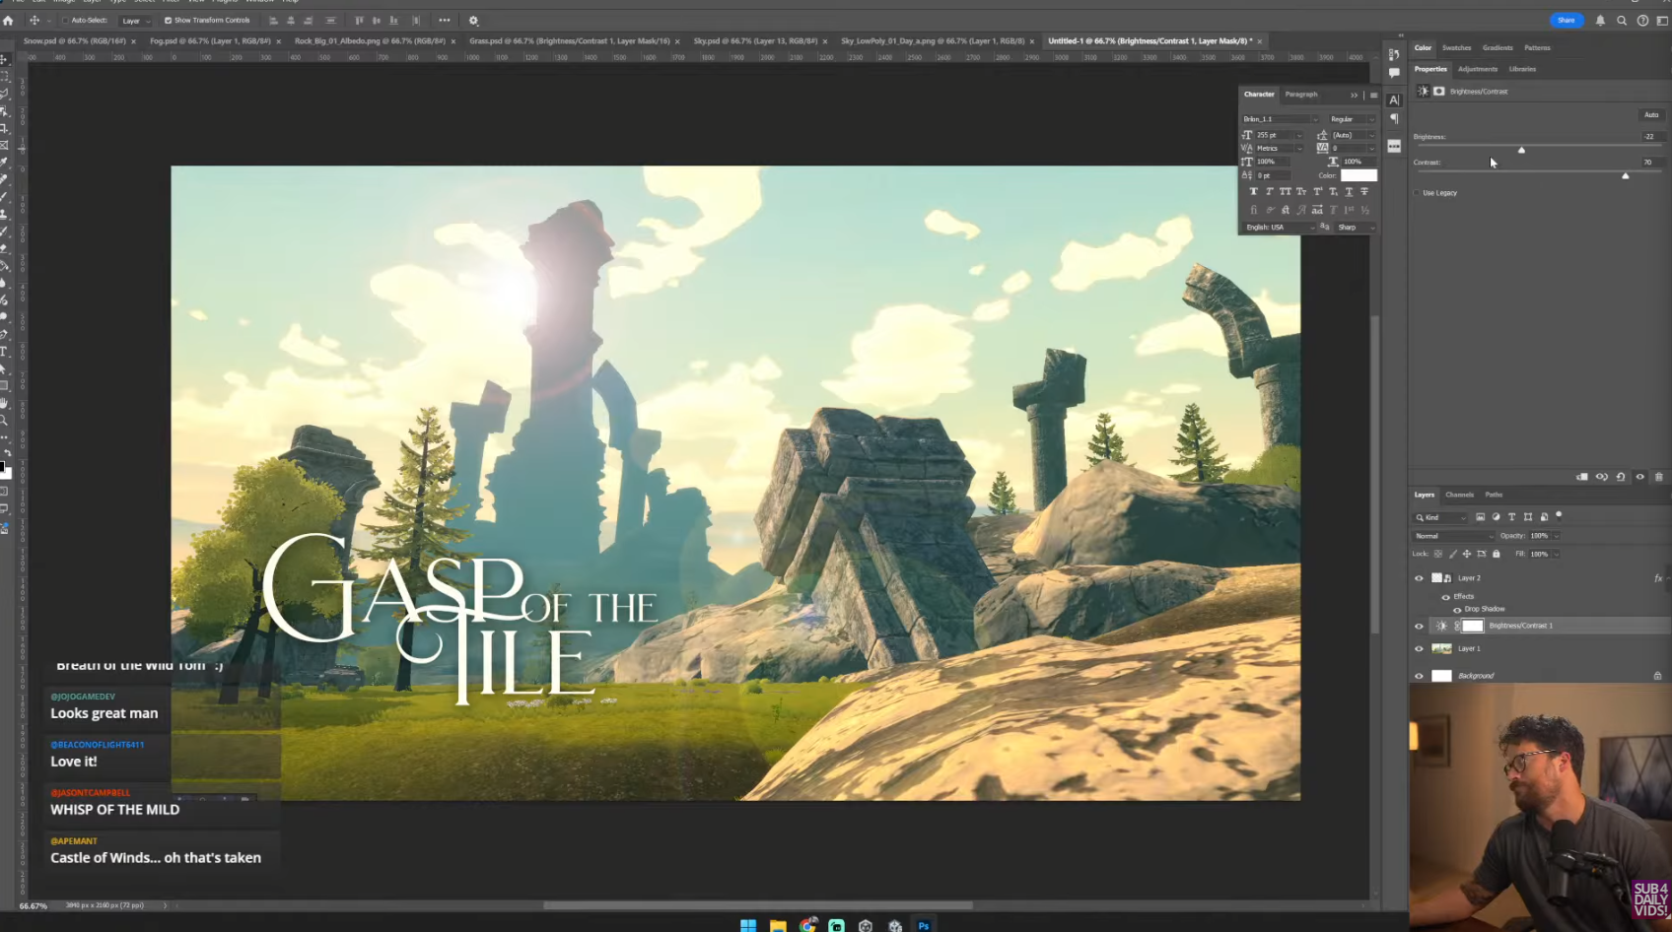Open the Photoshop icon in Windows taskbar
The height and width of the screenshot is (932, 1672).
[924, 925]
